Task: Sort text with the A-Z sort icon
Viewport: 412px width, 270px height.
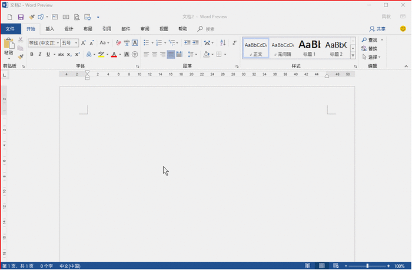Action: point(223,43)
